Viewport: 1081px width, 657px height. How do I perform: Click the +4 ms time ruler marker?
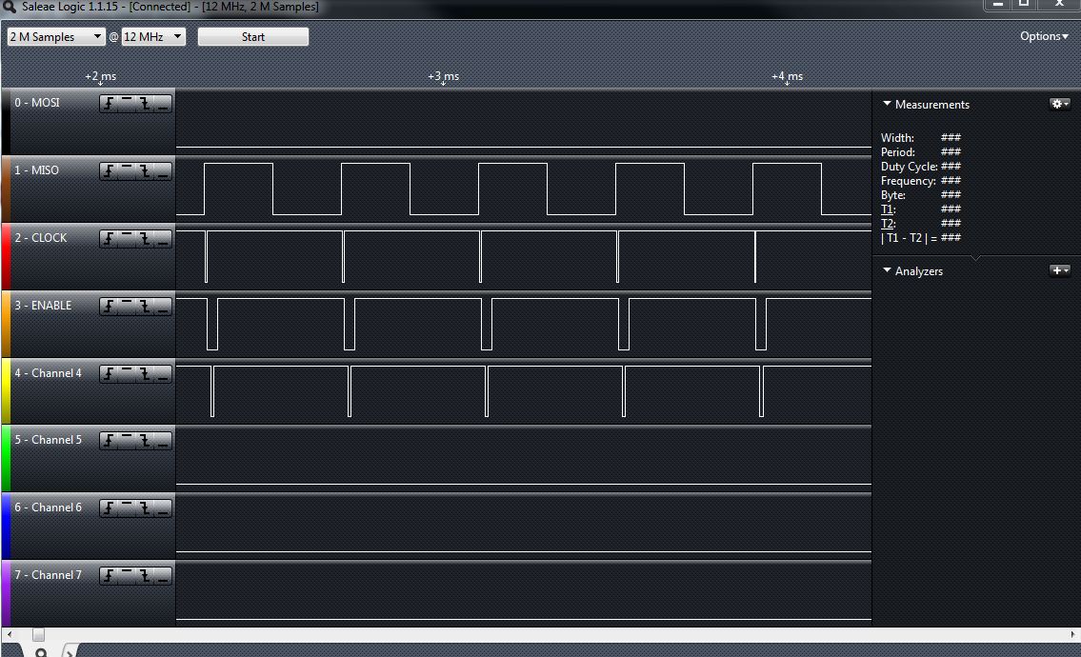(x=788, y=76)
